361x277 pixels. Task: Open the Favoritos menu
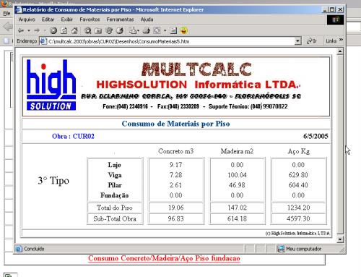click(x=90, y=20)
